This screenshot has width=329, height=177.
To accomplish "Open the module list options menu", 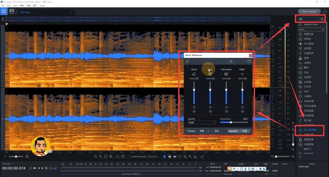I will pyautogui.click(x=322, y=19).
